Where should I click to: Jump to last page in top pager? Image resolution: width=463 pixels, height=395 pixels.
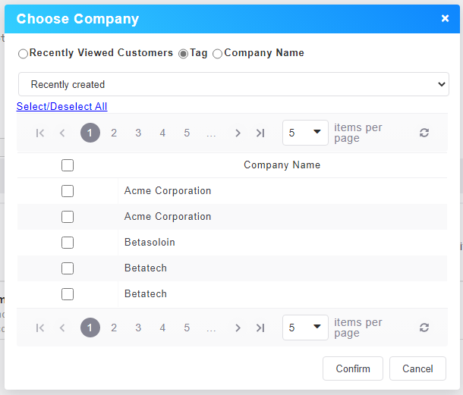(x=260, y=133)
